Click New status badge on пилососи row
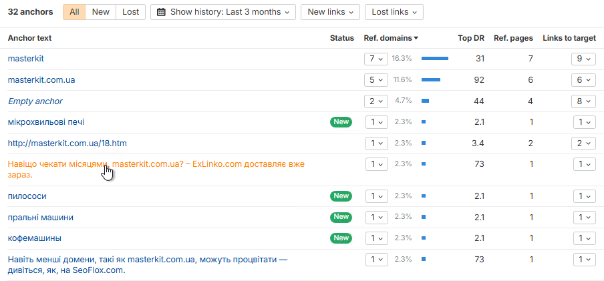Image resolution: width=604 pixels, height=281 pixels. point(341,196)
